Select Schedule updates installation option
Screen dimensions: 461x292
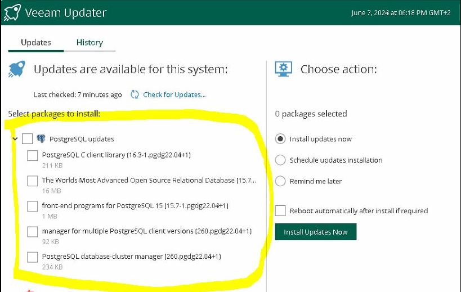(280, 160)
